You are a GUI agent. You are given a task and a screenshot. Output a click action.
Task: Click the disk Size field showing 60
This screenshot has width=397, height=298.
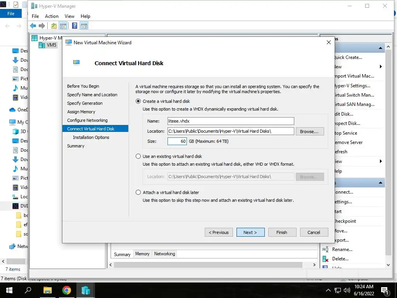point(177,141)
